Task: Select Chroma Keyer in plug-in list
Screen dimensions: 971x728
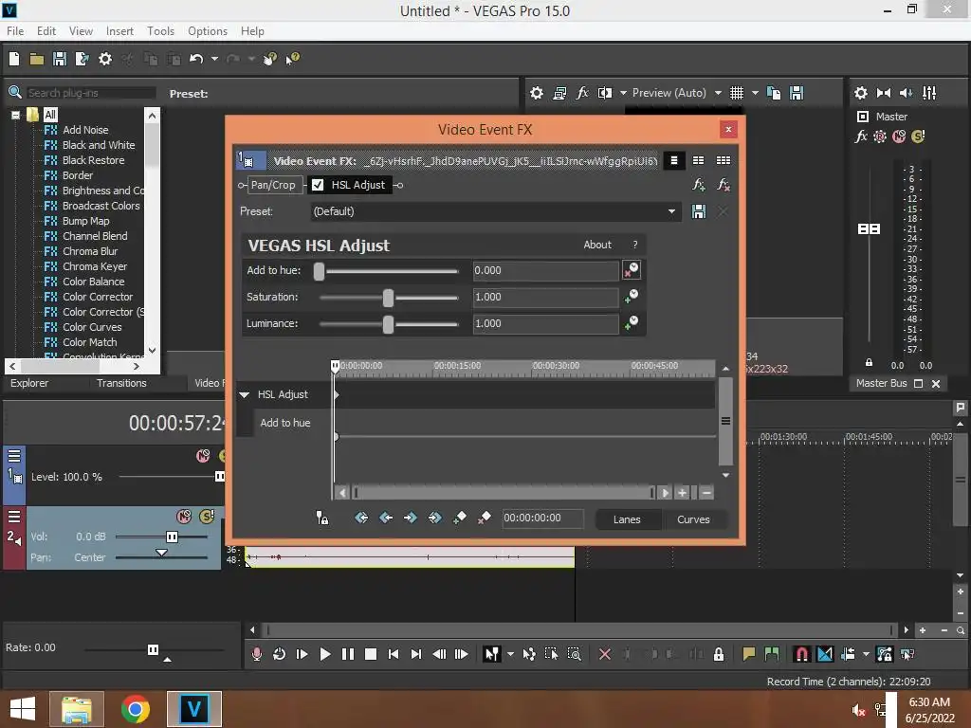Action: (x=94, y=266)
